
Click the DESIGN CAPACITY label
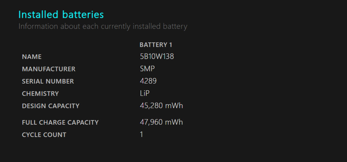point(51,106)
